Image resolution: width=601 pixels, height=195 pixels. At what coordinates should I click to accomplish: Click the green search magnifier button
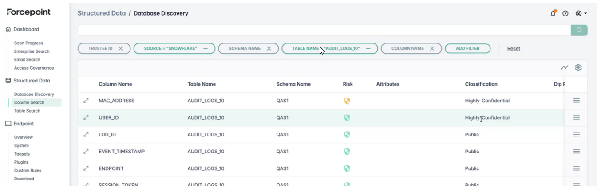click(x=579, y=30)
